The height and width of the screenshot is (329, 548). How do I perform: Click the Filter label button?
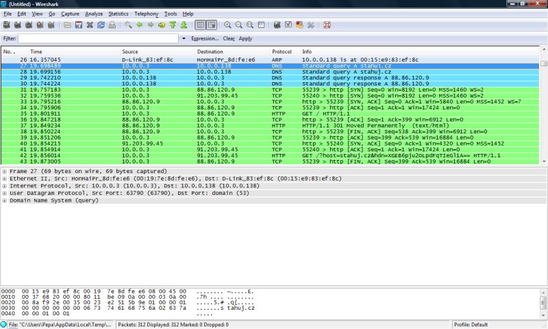[x=10, y=38]
